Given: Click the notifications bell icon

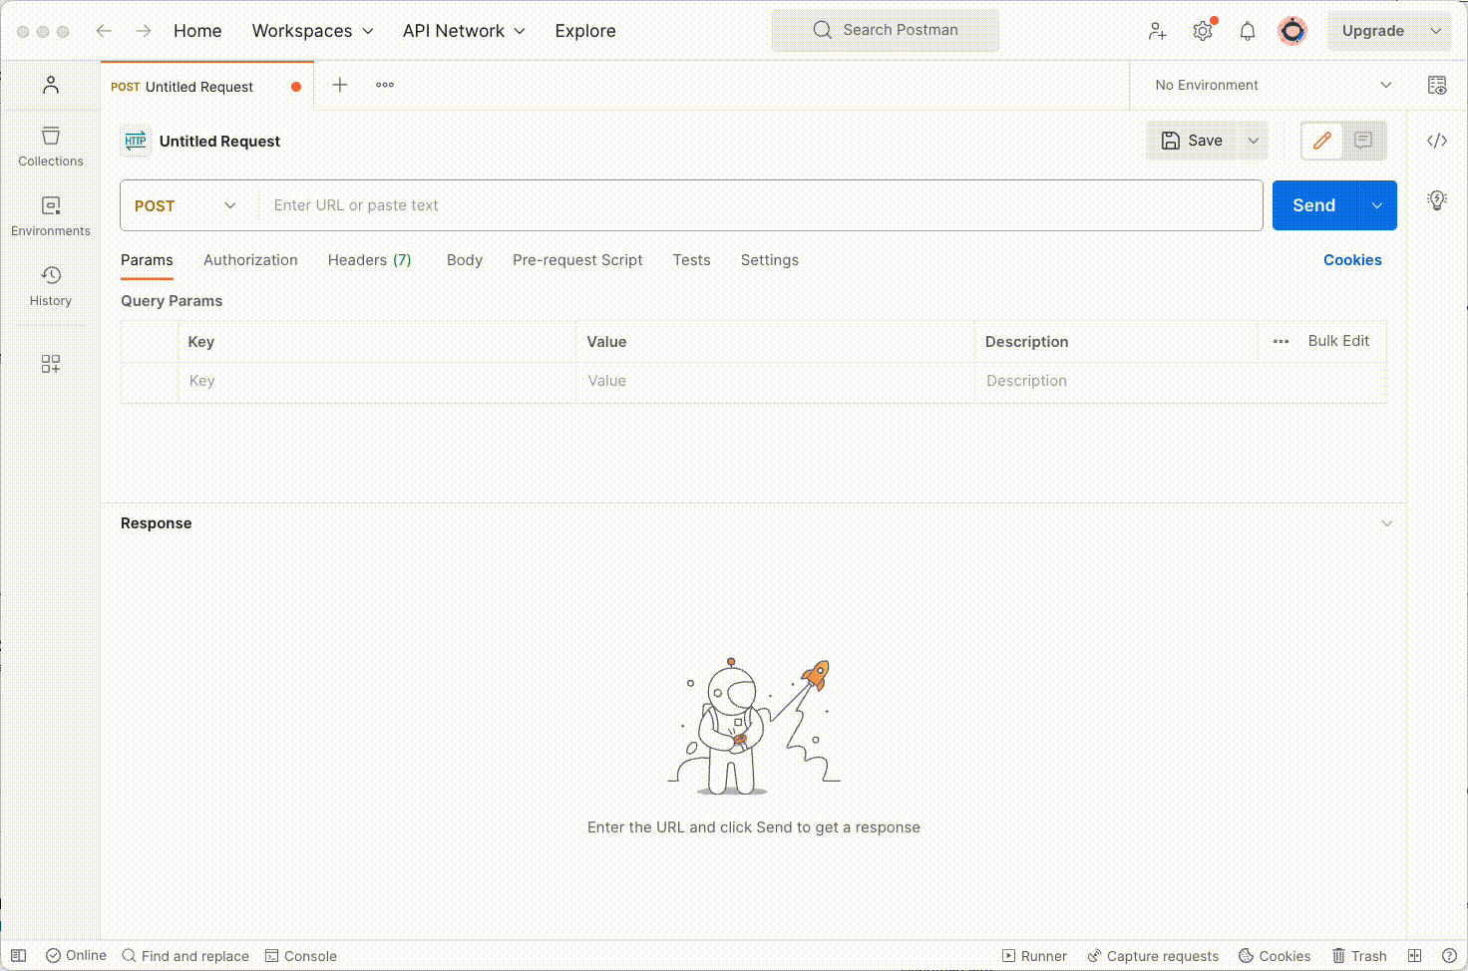Looking at the screenshot, I should [1247, 31].
